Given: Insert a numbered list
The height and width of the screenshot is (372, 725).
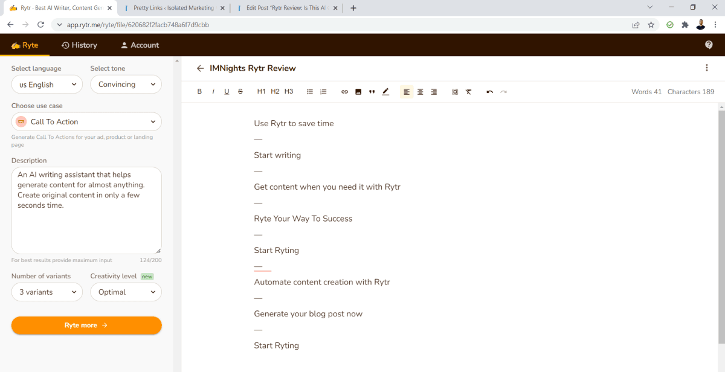Looking at the screenshot, I should tap(323, 92).
